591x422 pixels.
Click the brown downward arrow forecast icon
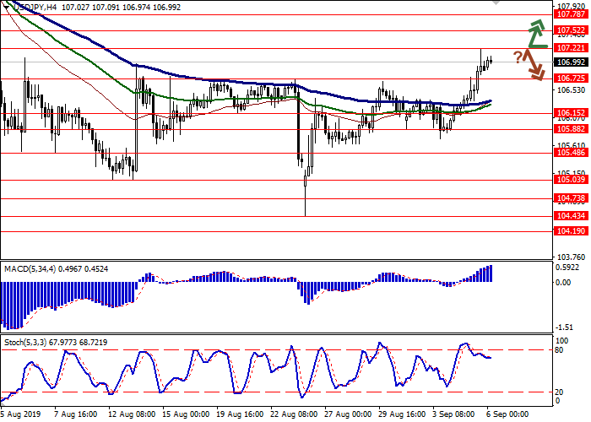click(533, 66)
